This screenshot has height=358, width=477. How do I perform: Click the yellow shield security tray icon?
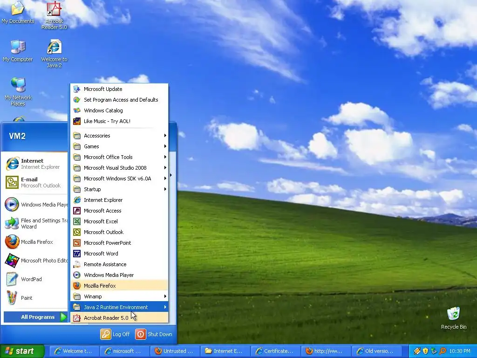click(426, 351)
